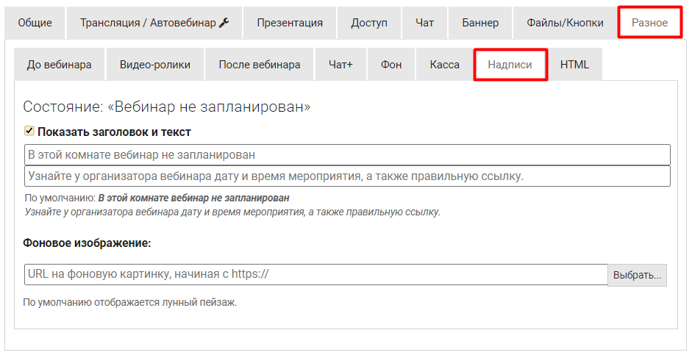Open the Общие tab
The image size is (692, 355).
[35, 23]
